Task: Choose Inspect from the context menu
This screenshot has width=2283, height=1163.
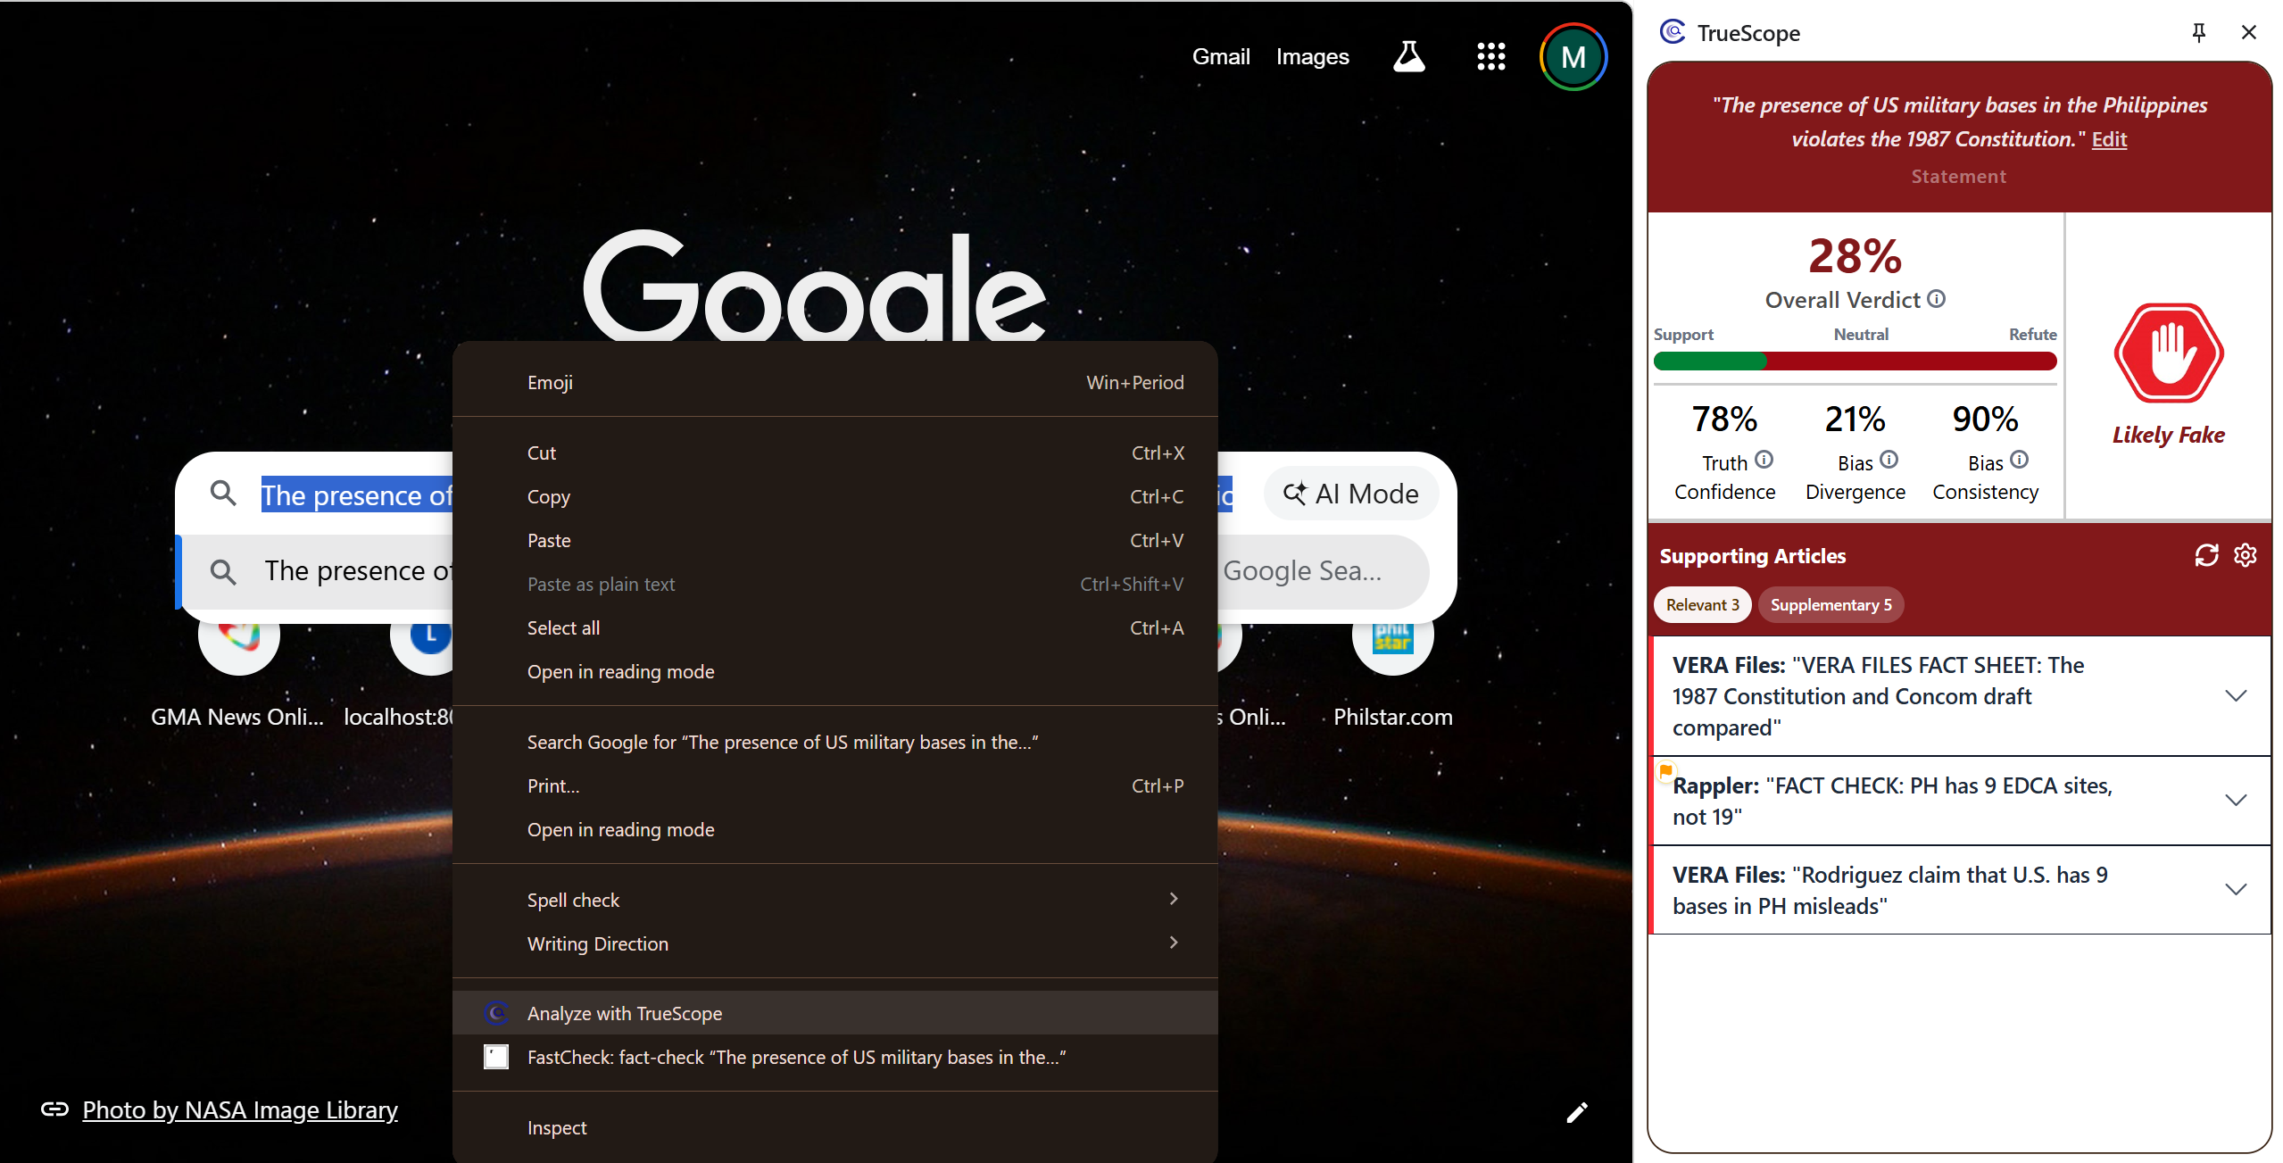Action: click(x=835, y=1127)
